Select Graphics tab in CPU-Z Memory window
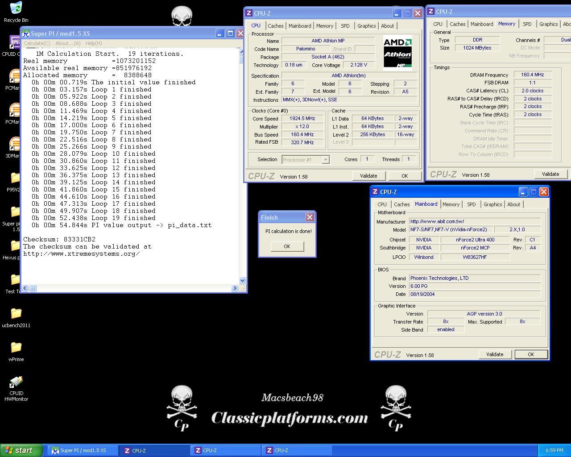This screenshot has height=457, width=571. coord(549,24)
